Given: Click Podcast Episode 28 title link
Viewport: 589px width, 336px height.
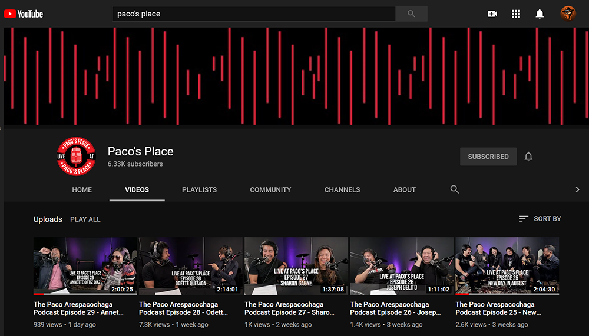Looking at the screenshot, I should tap(184, 308).
